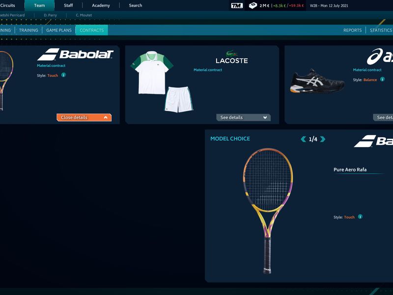Open the Statistics tab
The image size is (393, 295).
coord(381,30)
